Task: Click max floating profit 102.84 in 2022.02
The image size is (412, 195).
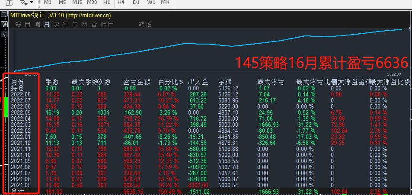Action: click(x=339, y=131)
